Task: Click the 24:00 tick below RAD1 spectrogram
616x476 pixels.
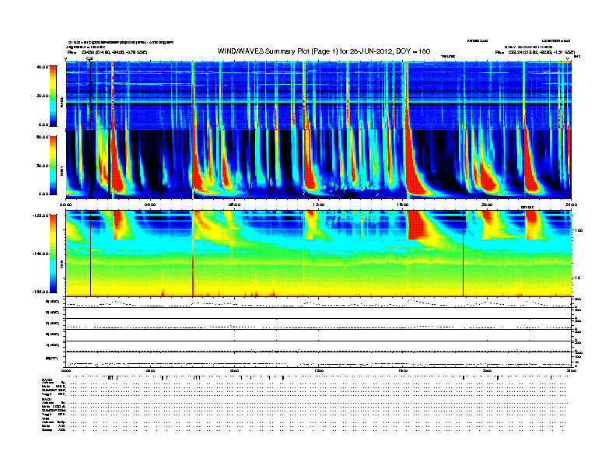Action: pos(571,205)
